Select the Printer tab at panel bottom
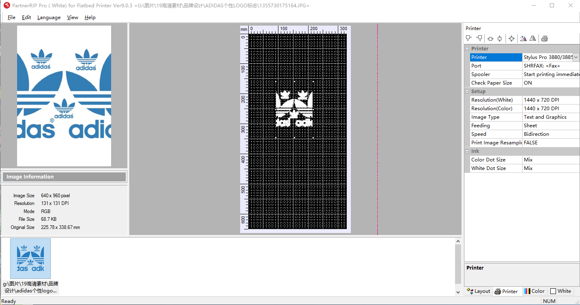This screenshot has height=305, width=580. pos(506,291)
